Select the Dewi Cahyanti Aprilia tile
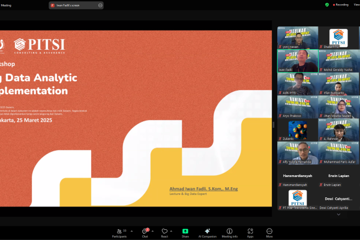 [338, 199]
